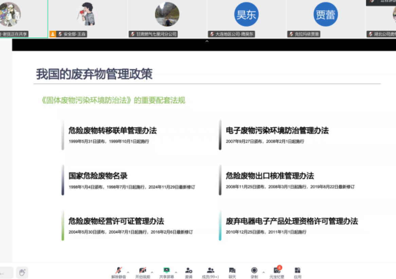Click muted mic icon on 大连地区公司 label
Screen dimensions: 396x279
[212, 34]
